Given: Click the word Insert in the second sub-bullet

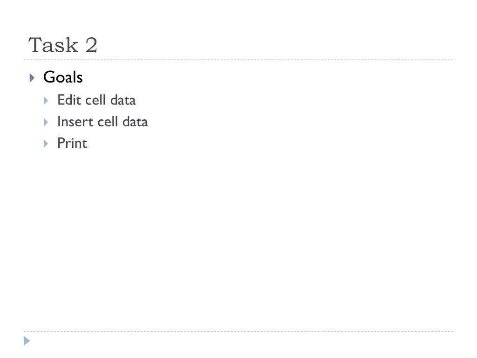Looking at the screenshot, I should (75, 122).
